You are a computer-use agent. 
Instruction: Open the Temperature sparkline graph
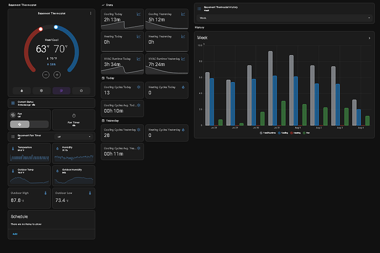(29, 158)
